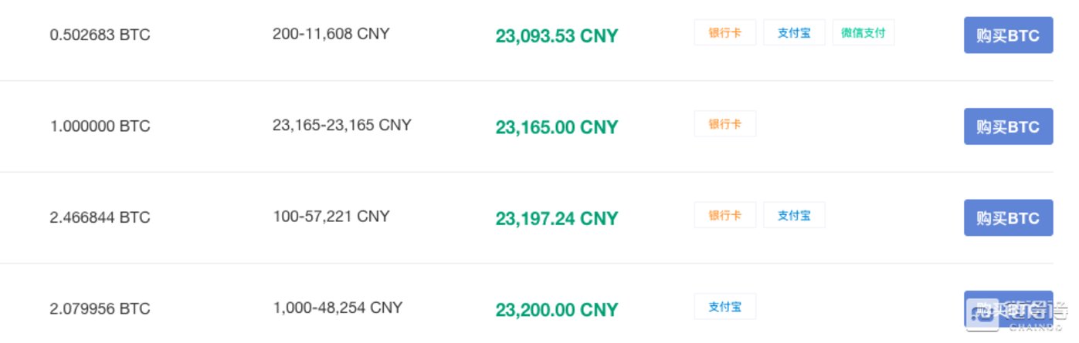Click 购买BTC button for 23,165.00 CNY offer

click(x=1007, y=126)
